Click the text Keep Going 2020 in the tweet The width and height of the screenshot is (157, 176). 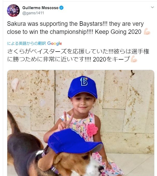(x=118, y=32)
